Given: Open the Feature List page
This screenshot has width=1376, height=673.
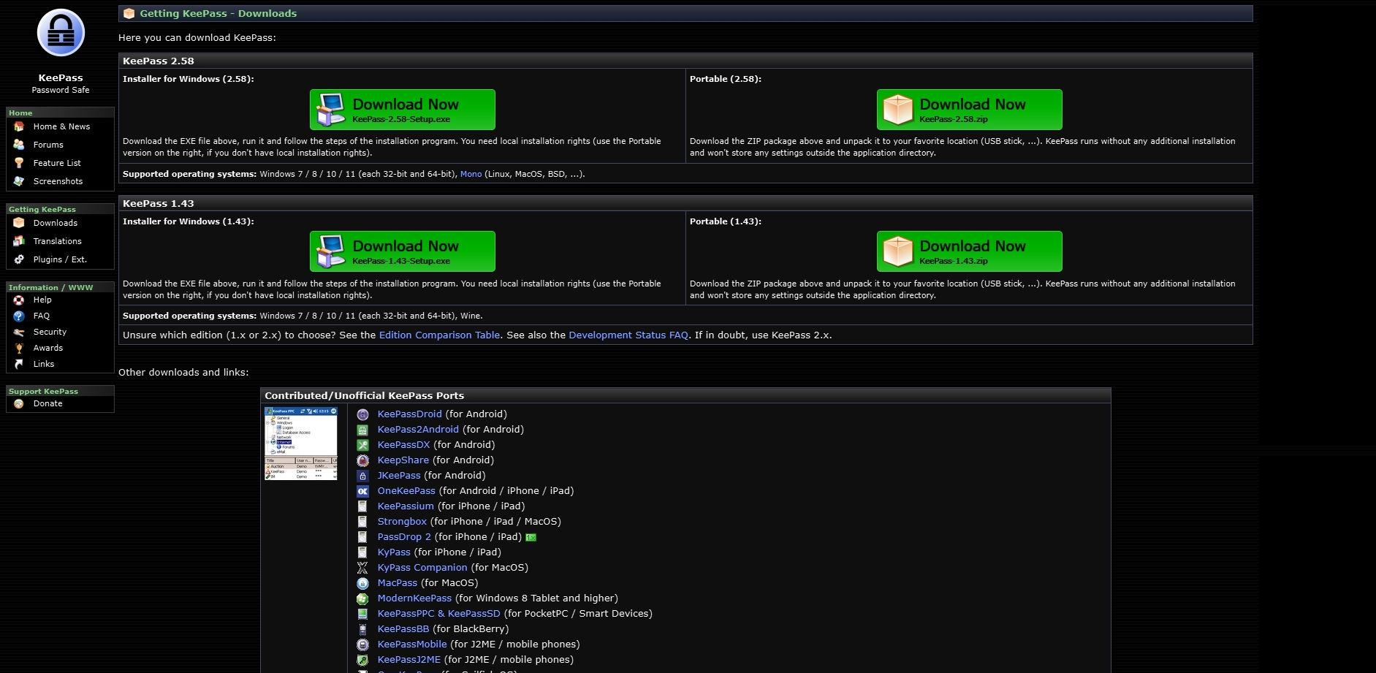Looking at the screenshot, I should 57,163.
